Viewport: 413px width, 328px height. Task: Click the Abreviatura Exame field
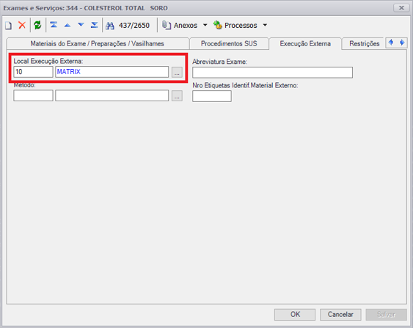272,73
